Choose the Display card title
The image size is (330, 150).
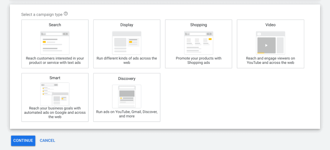tap(127, 25)
